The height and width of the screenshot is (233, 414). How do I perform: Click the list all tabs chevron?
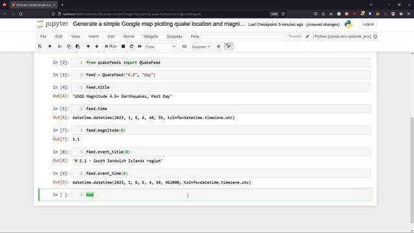[x=371, y=5]
